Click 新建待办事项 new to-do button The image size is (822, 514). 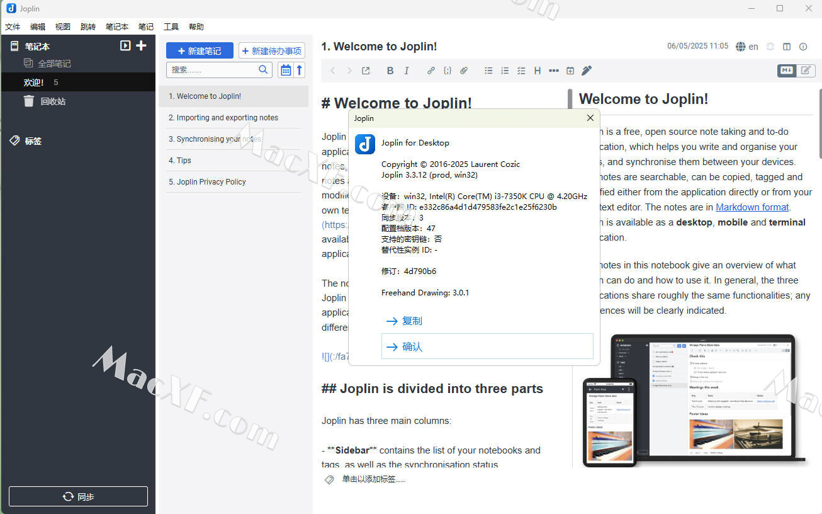pos(272,51)
